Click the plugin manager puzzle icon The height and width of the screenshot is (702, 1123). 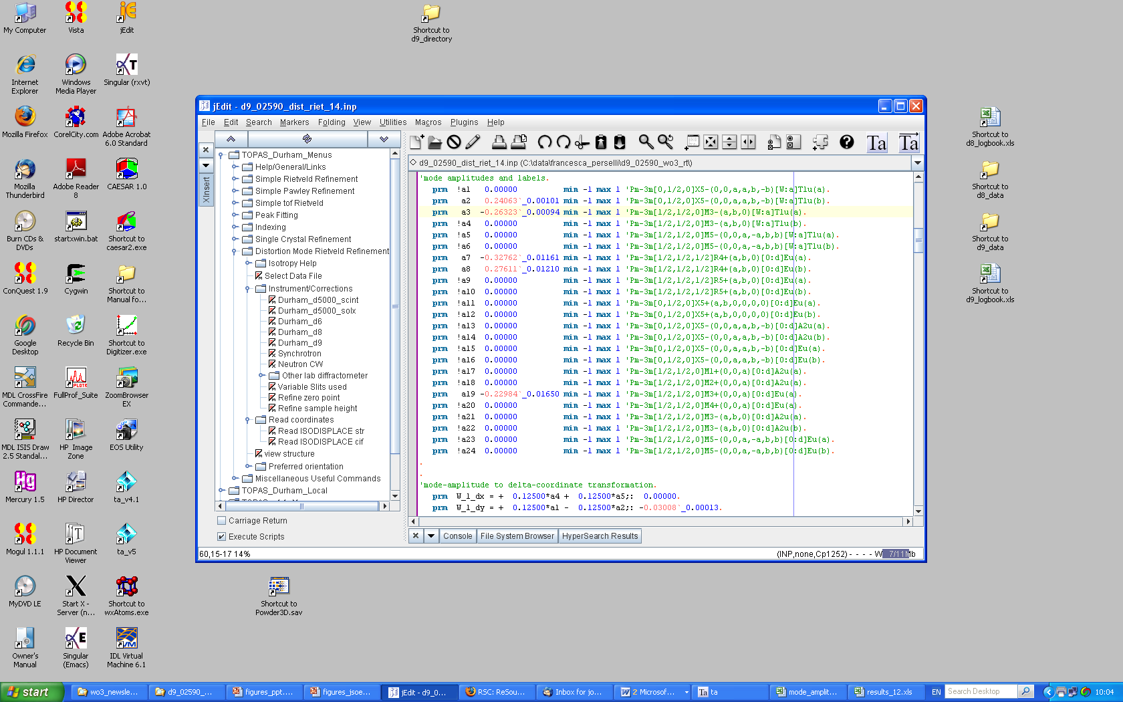[820, 142]
